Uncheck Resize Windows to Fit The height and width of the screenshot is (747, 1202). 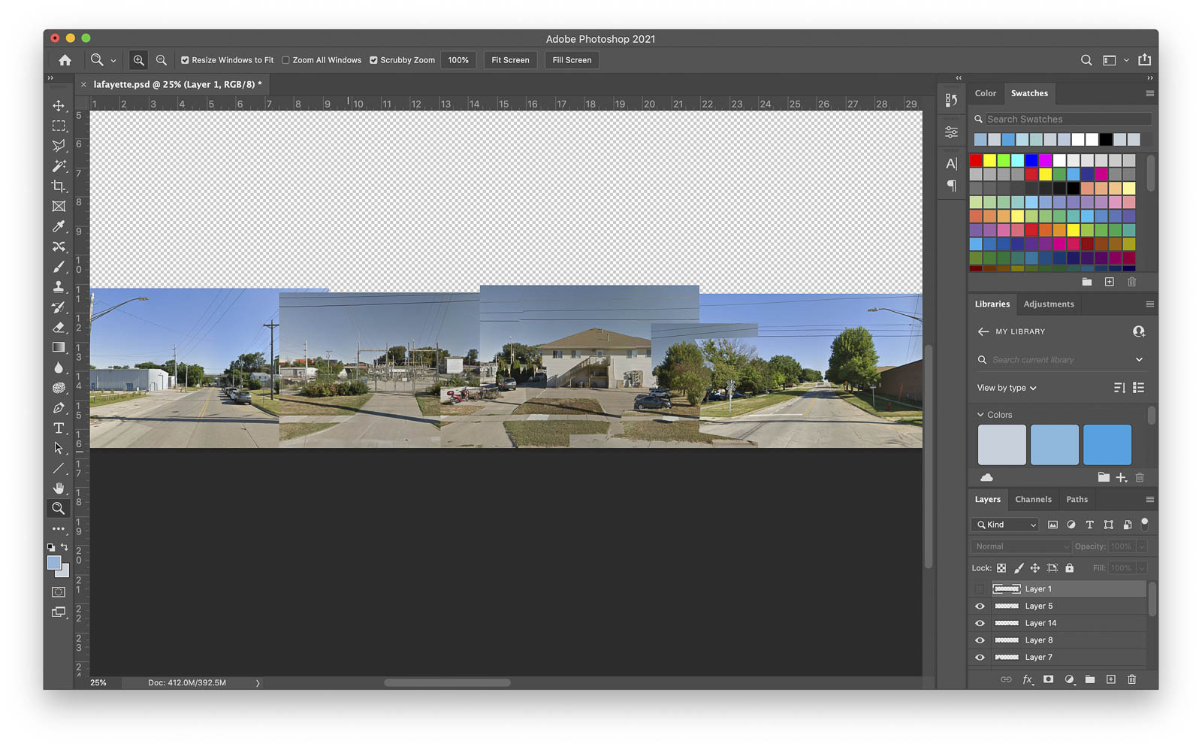(x=185, y=60)
